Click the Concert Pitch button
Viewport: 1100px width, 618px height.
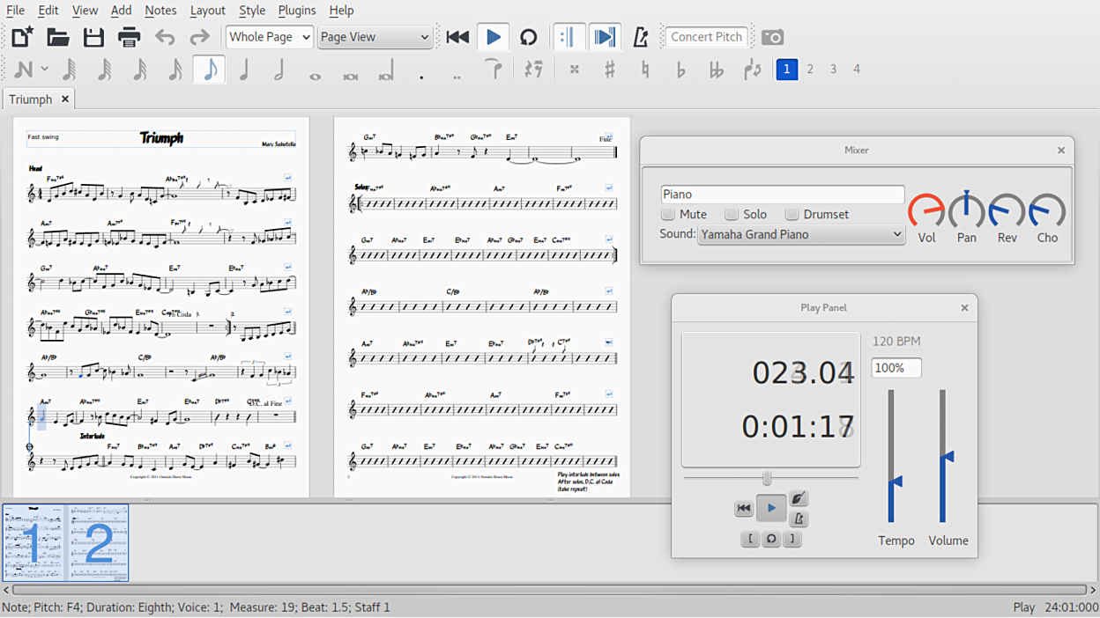706,37
